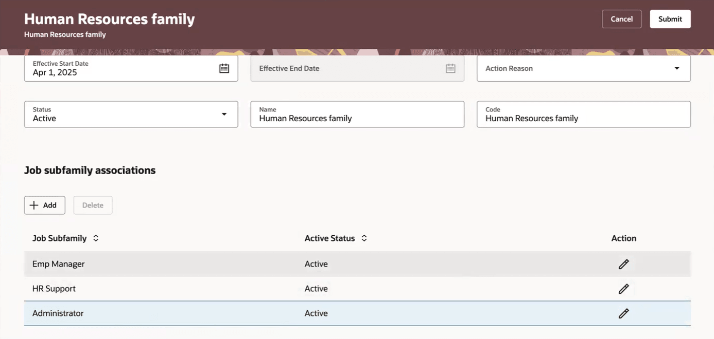Image resolution: width=714 pixels, height=339 pixels.
Task: Focus the Code input field
Action: (584, 114)
